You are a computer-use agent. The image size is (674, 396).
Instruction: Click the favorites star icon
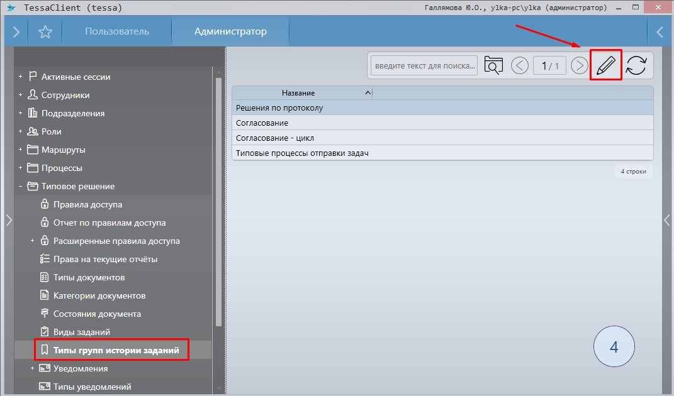pos(45,32)
